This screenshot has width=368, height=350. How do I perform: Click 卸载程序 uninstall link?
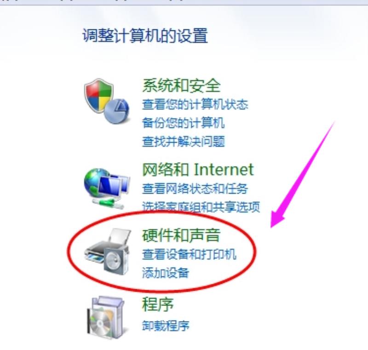coord(166,326)
